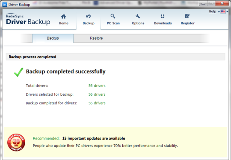Viewport: 231px width, 160px height.
Task: Open the Register section label
Action: (x=188, y=23)
